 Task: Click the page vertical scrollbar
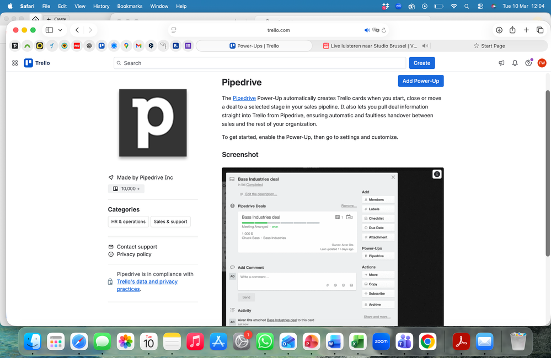tap(548, 173)
